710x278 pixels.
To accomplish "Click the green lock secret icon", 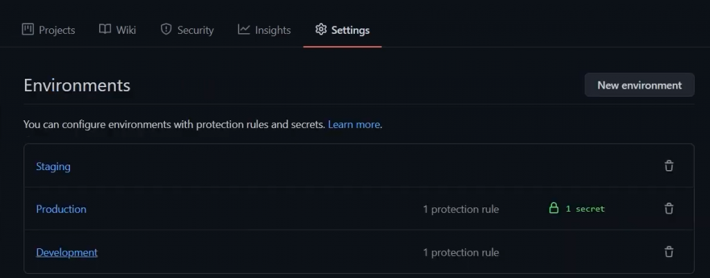I will pos(553,208).
